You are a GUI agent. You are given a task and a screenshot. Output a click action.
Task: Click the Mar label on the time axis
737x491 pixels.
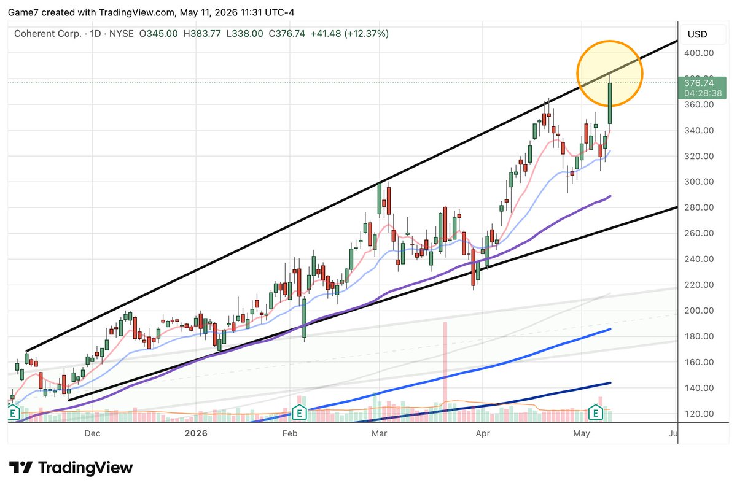pos(379,434)
